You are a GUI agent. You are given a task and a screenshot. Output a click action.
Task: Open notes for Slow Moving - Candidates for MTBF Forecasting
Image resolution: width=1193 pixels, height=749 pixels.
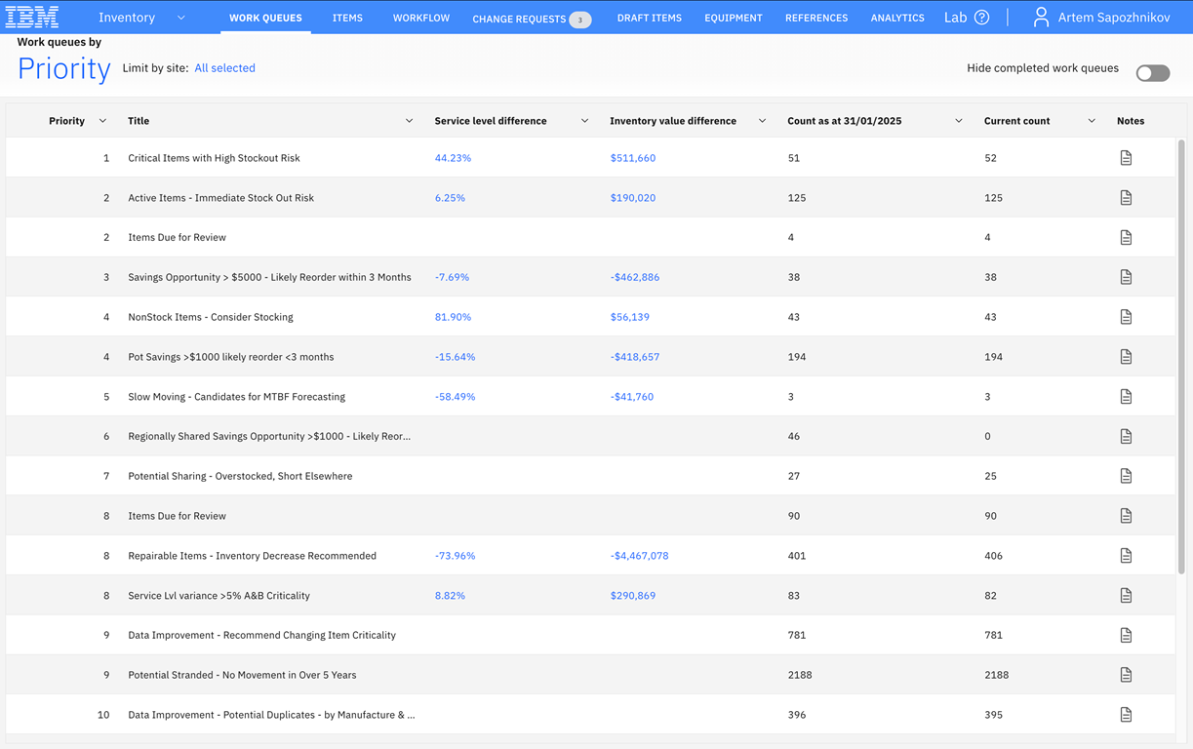1126,397
